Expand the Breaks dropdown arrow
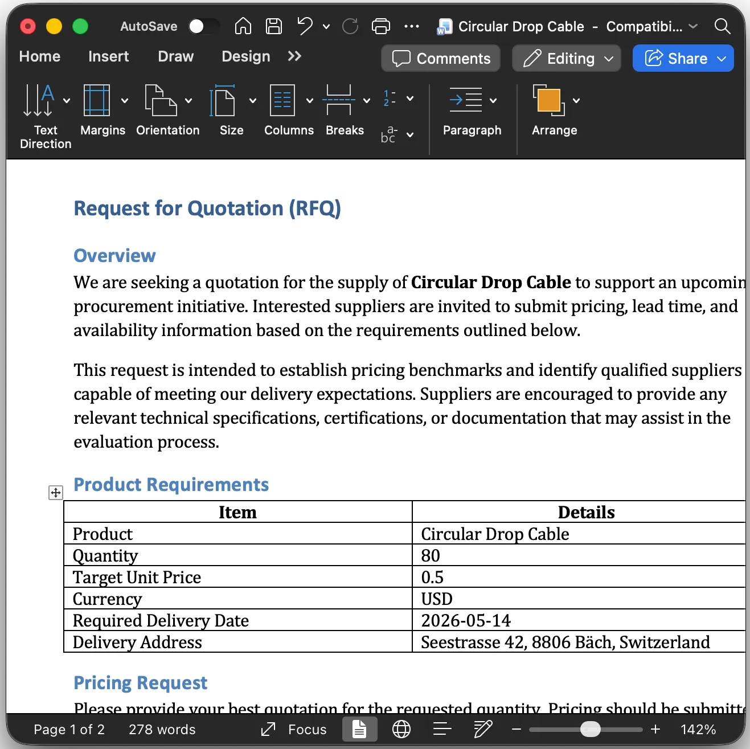 coord(367,100)
